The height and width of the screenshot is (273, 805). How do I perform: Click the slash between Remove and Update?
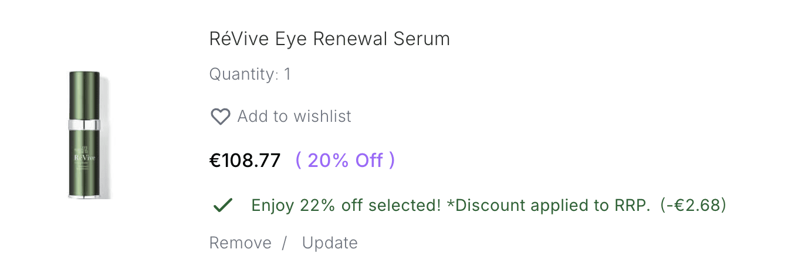pyautogui.click(x=284, y=243)
